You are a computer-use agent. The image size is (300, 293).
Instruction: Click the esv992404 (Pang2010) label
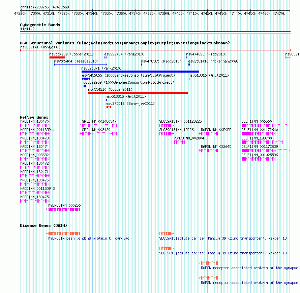click(x=124, y=54)
